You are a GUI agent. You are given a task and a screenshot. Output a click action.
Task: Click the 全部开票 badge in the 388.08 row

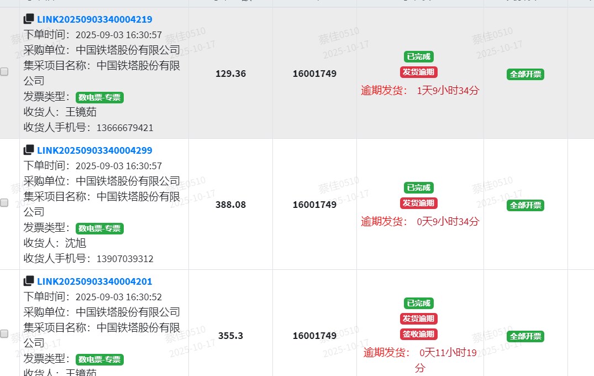coord(525,206)
